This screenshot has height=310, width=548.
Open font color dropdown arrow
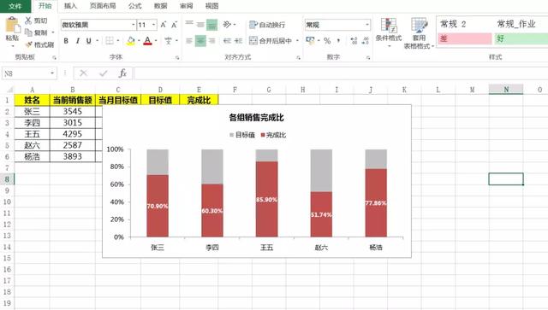coord(156,41)
